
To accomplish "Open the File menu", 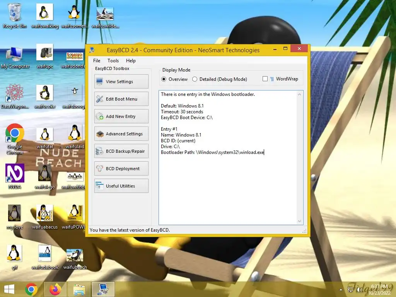I will pyautogui.click(x=97, y=61).
